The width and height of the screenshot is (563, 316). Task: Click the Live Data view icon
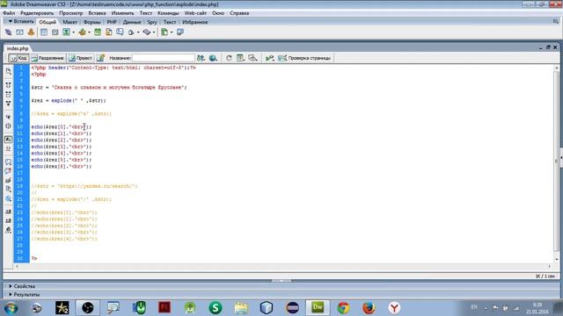tap(100, 58)
